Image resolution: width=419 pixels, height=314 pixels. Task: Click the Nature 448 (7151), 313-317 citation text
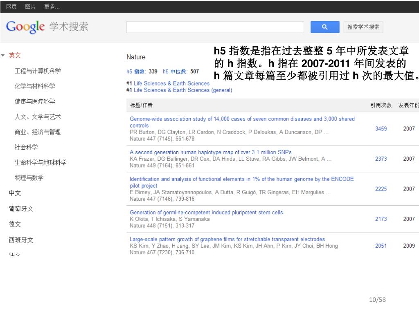[162, 226]
